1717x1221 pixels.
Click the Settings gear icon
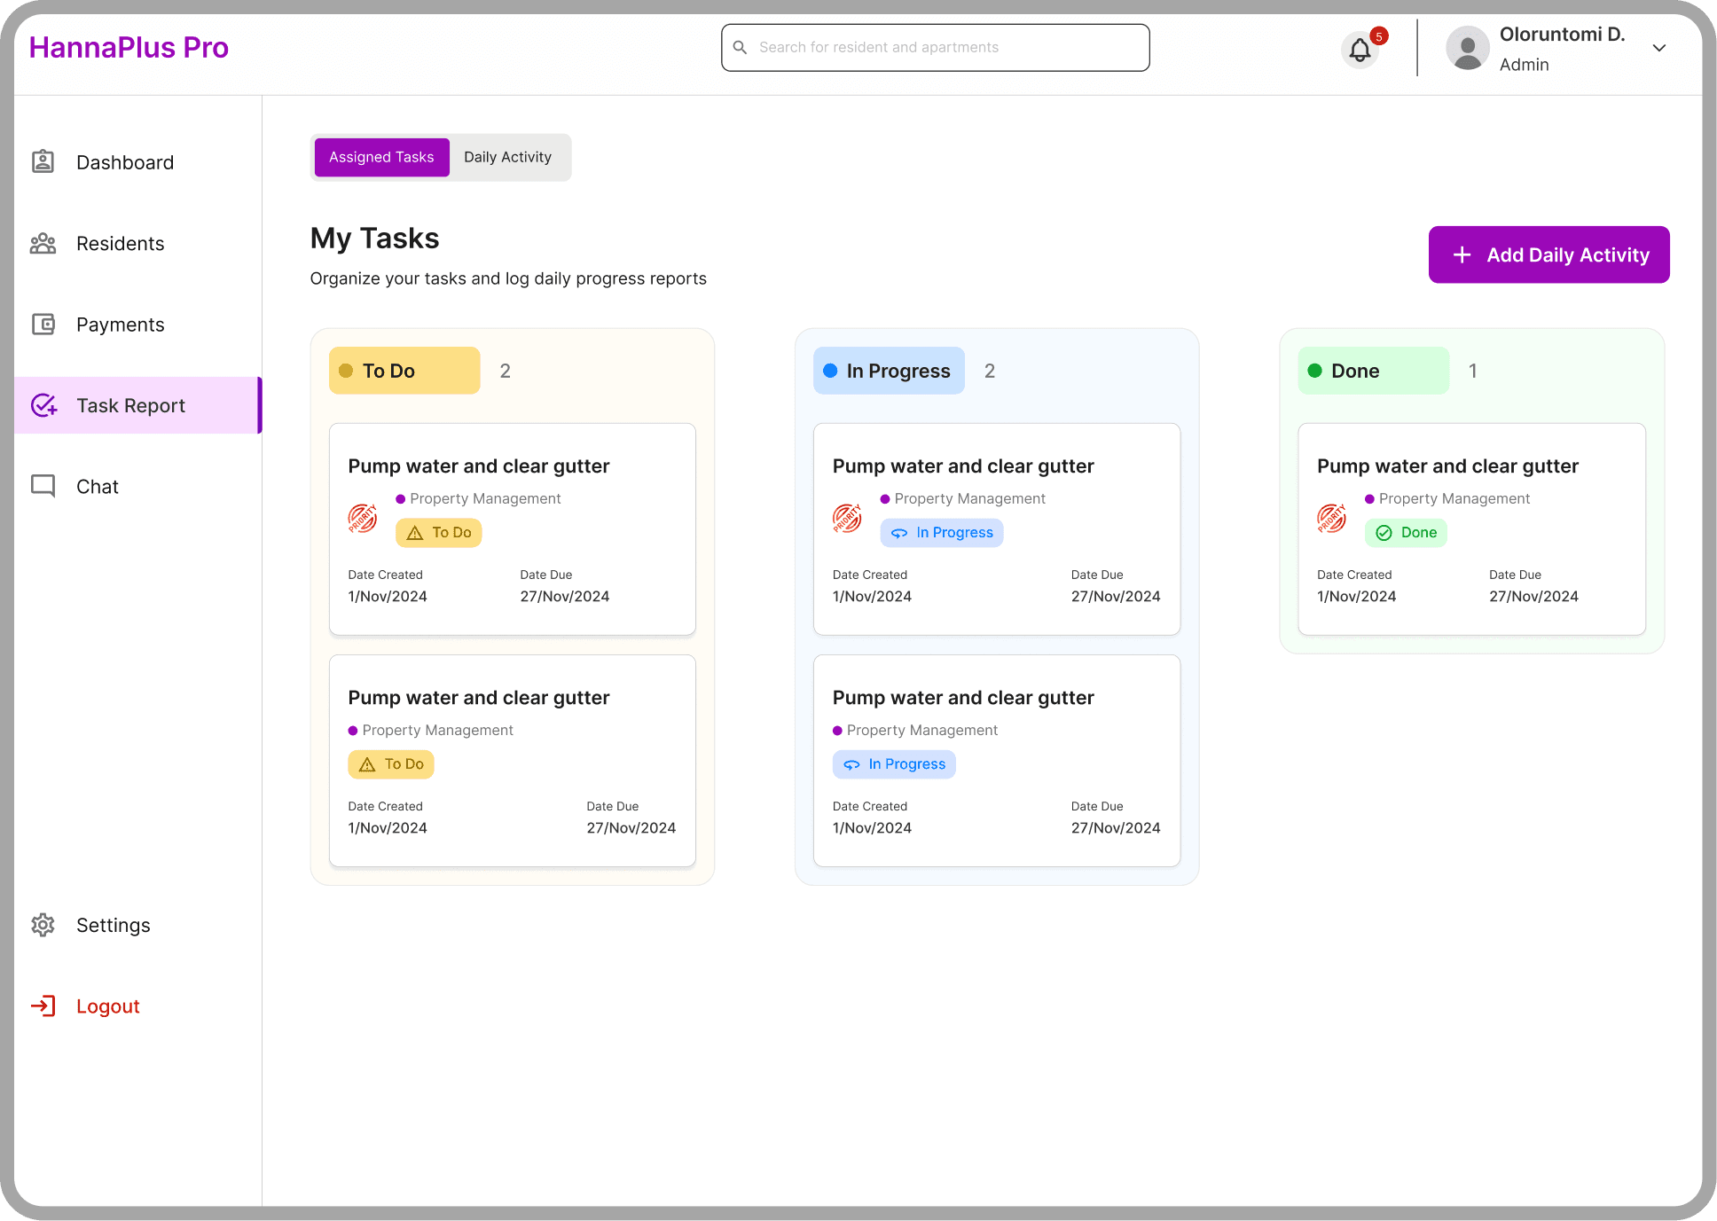tap(43, 925)
